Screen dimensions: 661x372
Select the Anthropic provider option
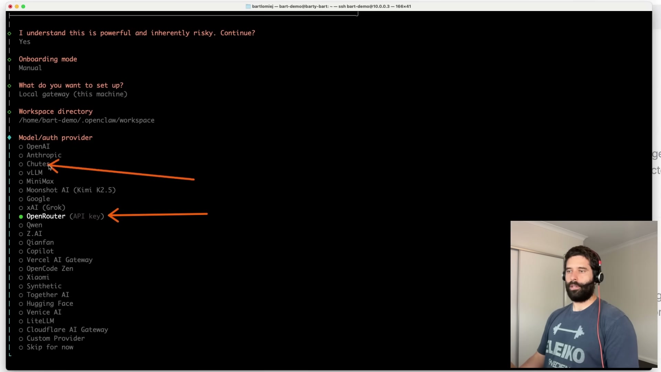coord(40,155)
